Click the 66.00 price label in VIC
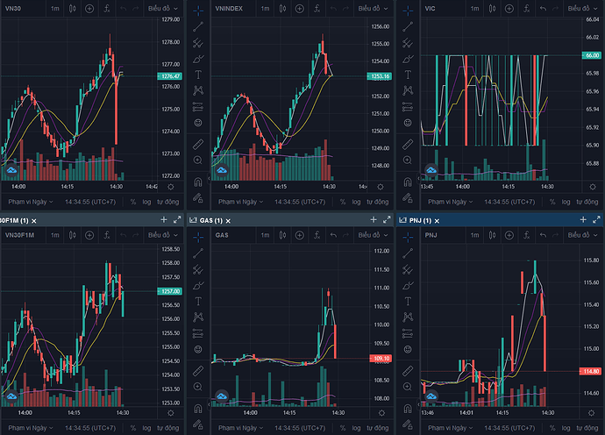605x435 pixels. click(x=592, y=55)
